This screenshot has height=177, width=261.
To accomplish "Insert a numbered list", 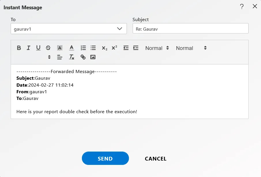I will click(x=83, y=48).
